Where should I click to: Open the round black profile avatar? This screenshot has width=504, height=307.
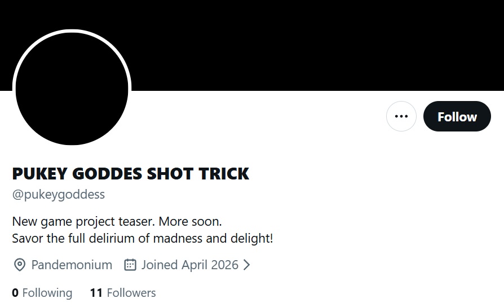pos(72,89)
